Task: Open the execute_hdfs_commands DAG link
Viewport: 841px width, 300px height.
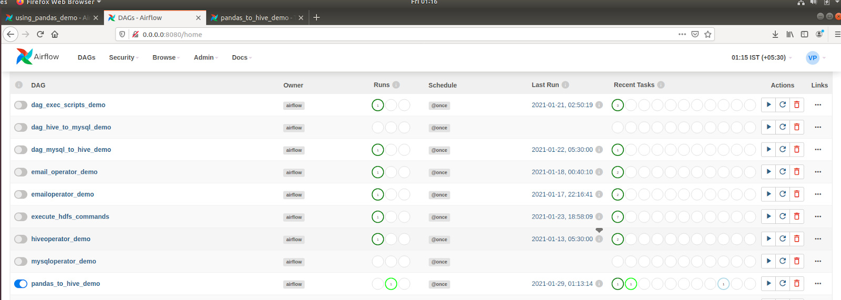Action: [x=70, y=217]
